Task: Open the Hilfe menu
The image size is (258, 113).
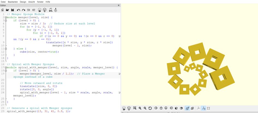Action: point(48,2)
